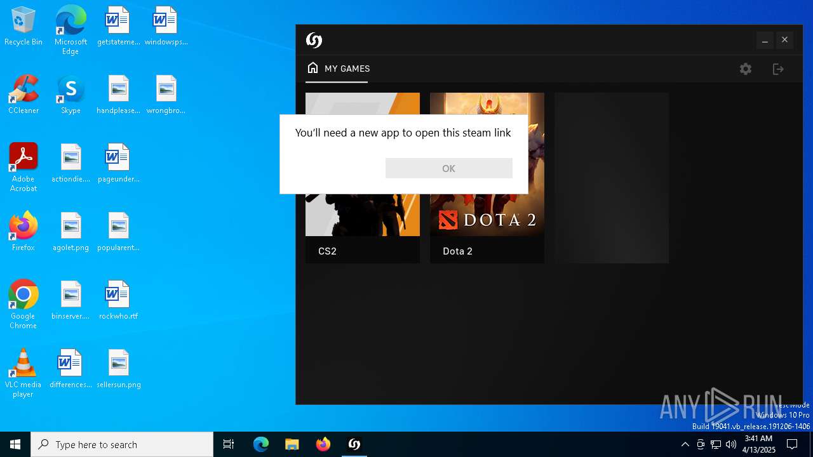Image resolution: width=813 pixels, height=457 pixels.
Task: Click the Dota 2 title label
Action: (x=457, y=251)
